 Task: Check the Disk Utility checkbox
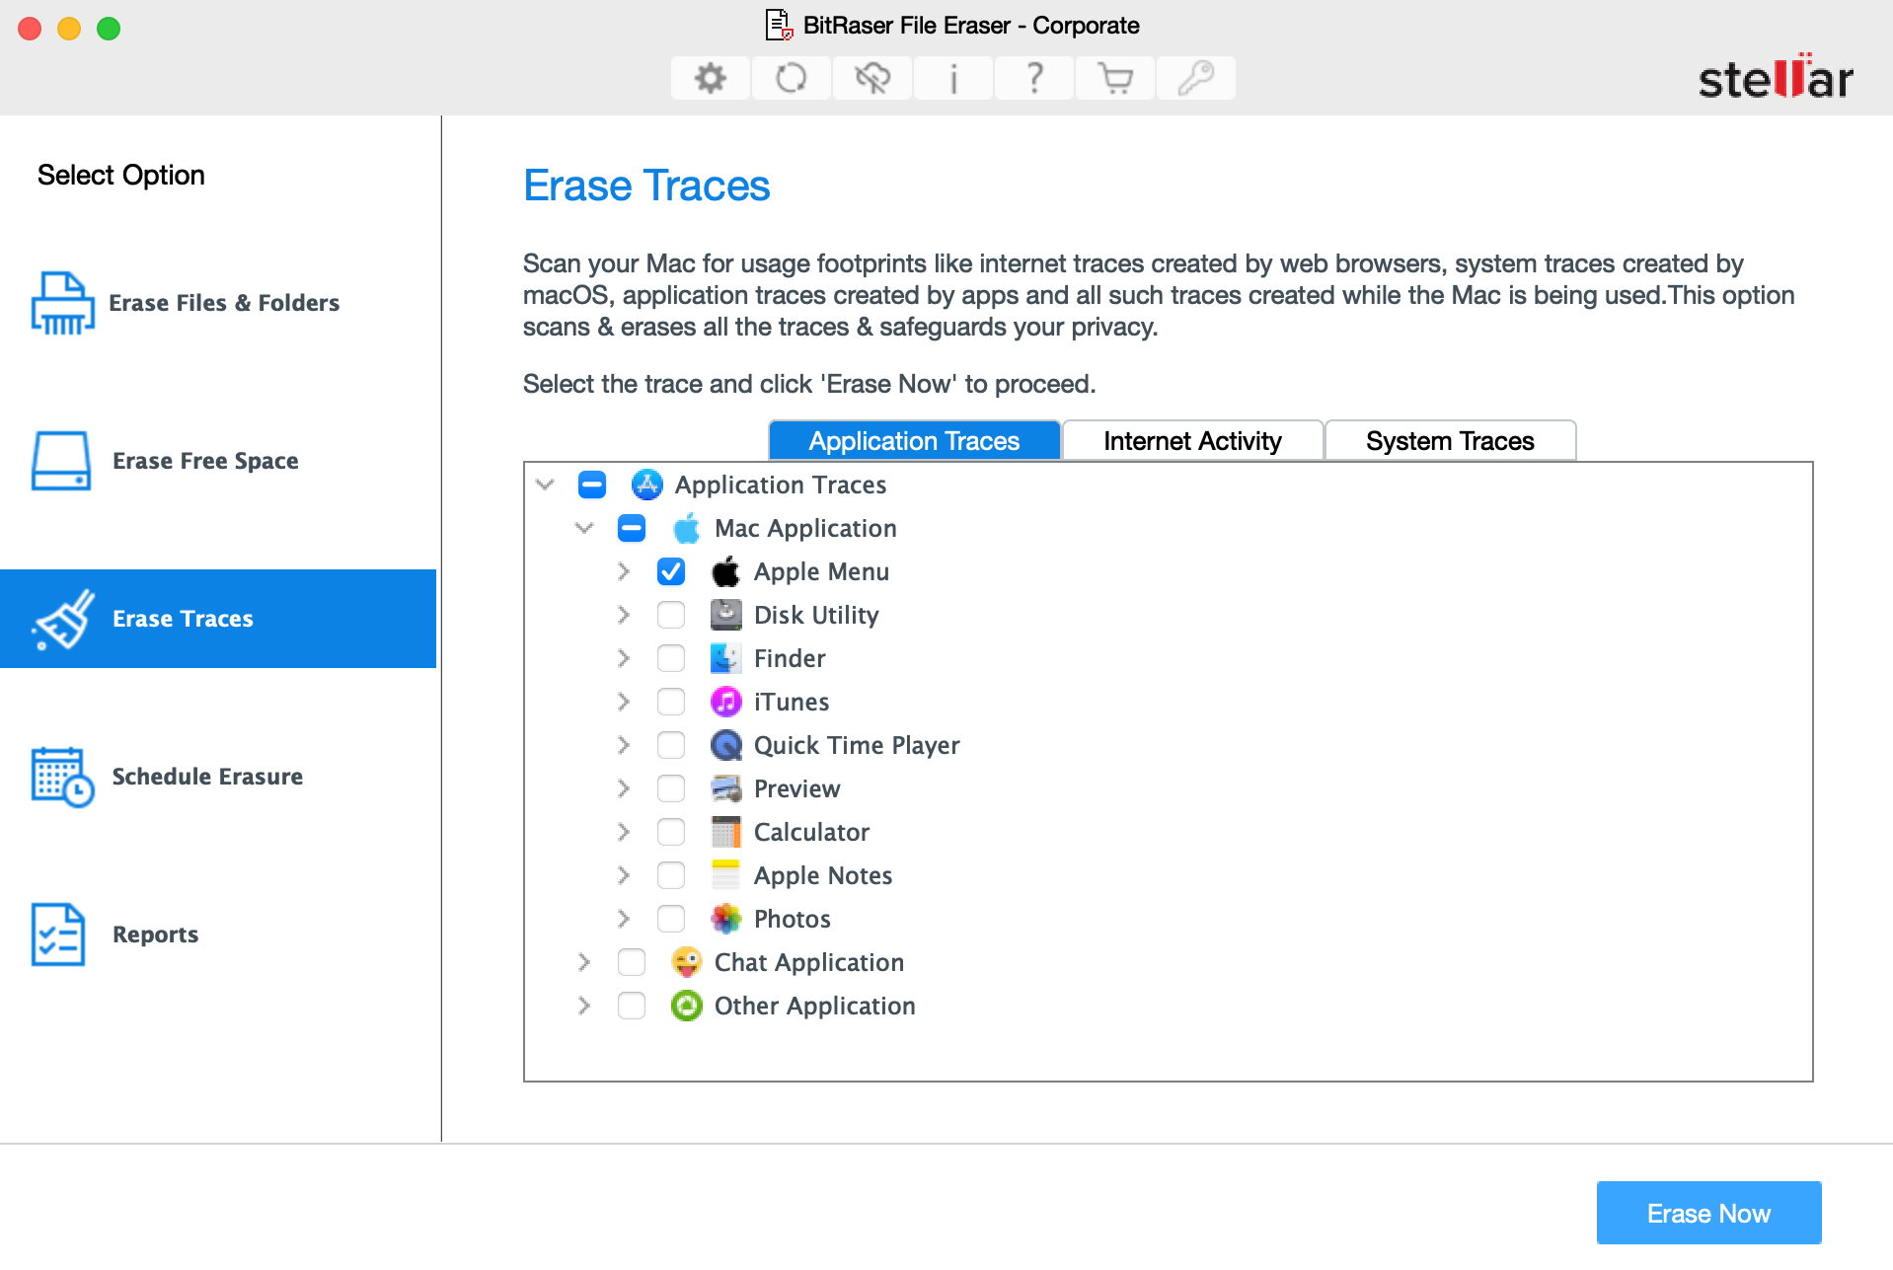[x=671, y=615]
